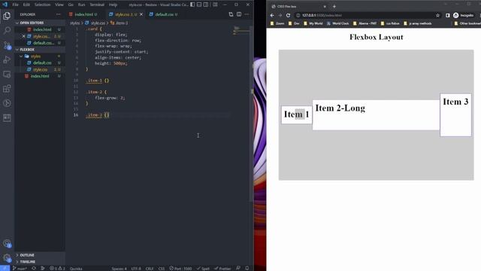Open the World Clock bookmark

pyautogui.click(x=337, y=23)
